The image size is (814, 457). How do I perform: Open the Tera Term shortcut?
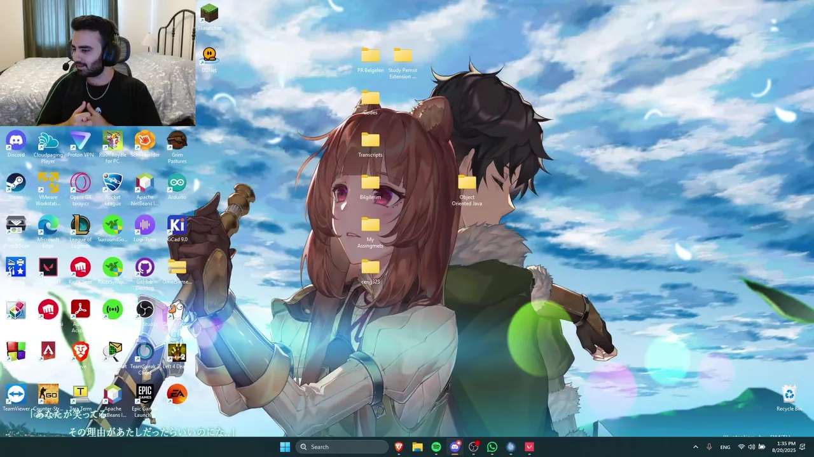coord(81,399)
